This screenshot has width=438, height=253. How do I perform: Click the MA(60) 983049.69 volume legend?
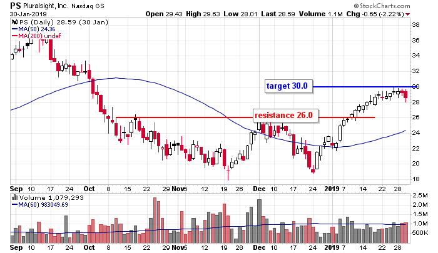pyautogui.click(x=39, y=204)
